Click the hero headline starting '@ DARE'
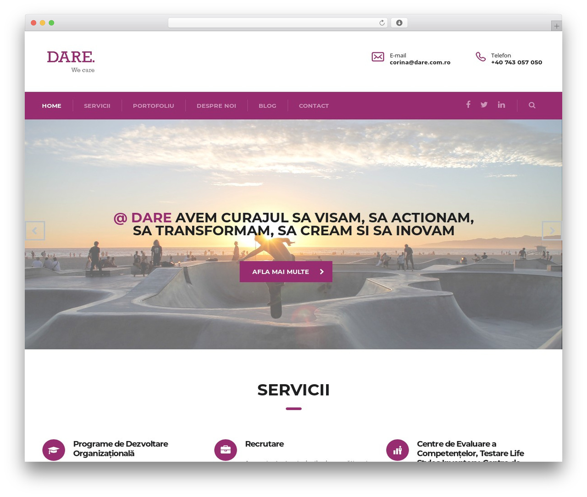The width and height of the screenshot is (587, 497). click(x=293, y=224)
